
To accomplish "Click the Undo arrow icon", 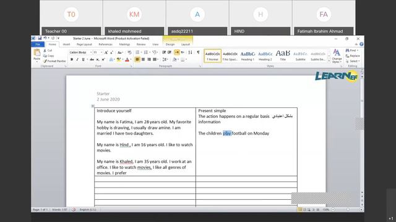I will click(x=45, y=38).
